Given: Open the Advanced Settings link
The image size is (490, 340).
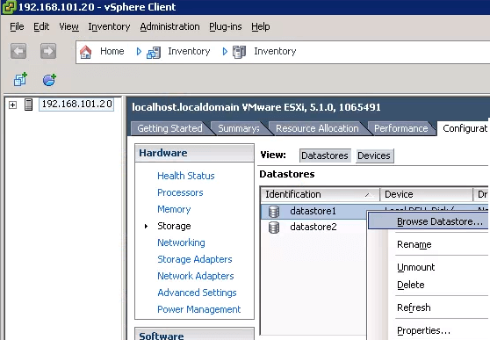Looking at the screenshot, I should pyautogui.click(x=197, y=293).
